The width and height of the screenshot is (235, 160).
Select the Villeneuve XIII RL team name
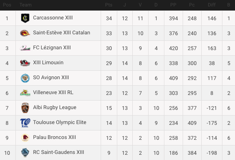point(53,93)
